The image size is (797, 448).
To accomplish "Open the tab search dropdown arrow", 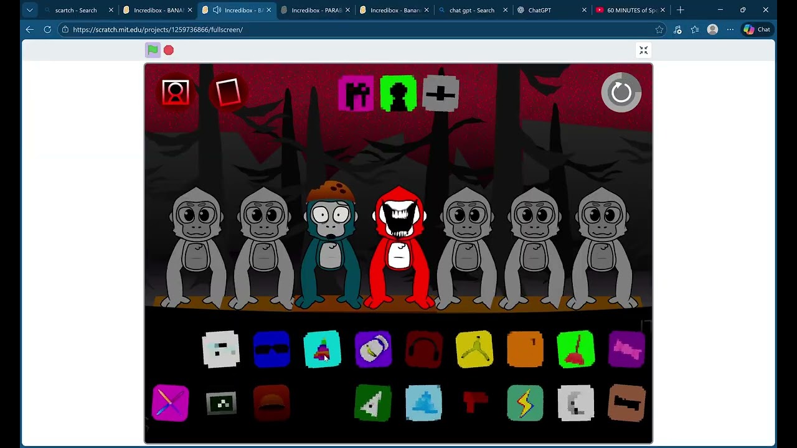I will (29, 10).
